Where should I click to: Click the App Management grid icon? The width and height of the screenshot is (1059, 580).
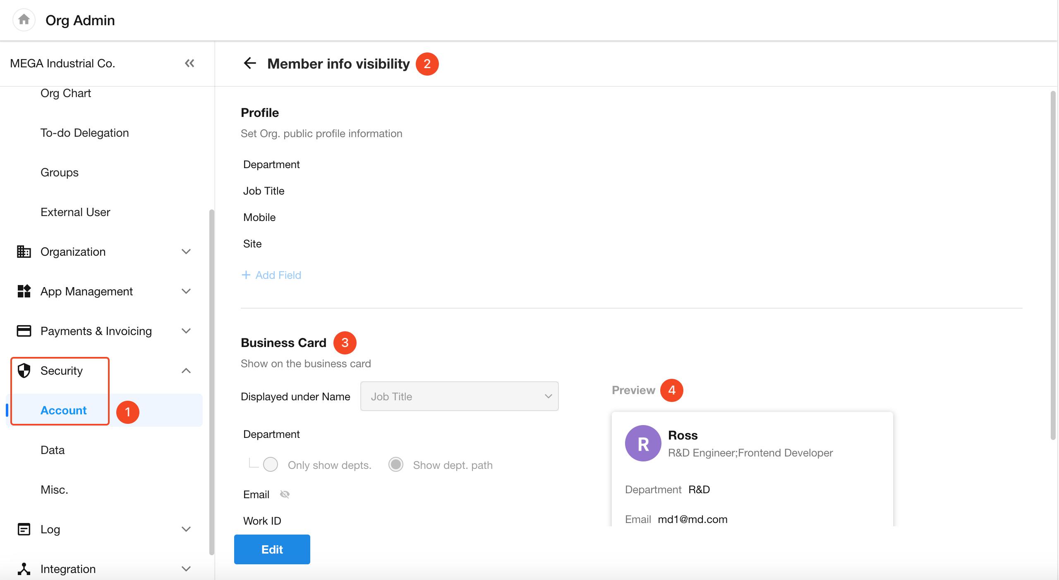[x=24, y=291]
